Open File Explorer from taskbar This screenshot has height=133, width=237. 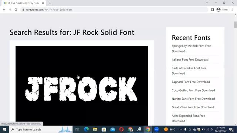(x=95, y=129)
